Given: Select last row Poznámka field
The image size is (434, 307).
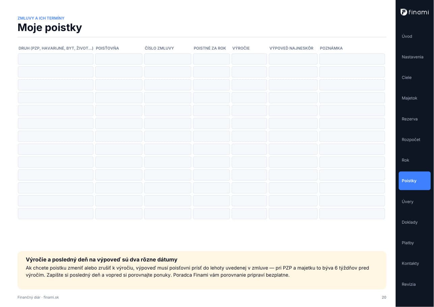Looking at the screenshot, I should point(352,214).
